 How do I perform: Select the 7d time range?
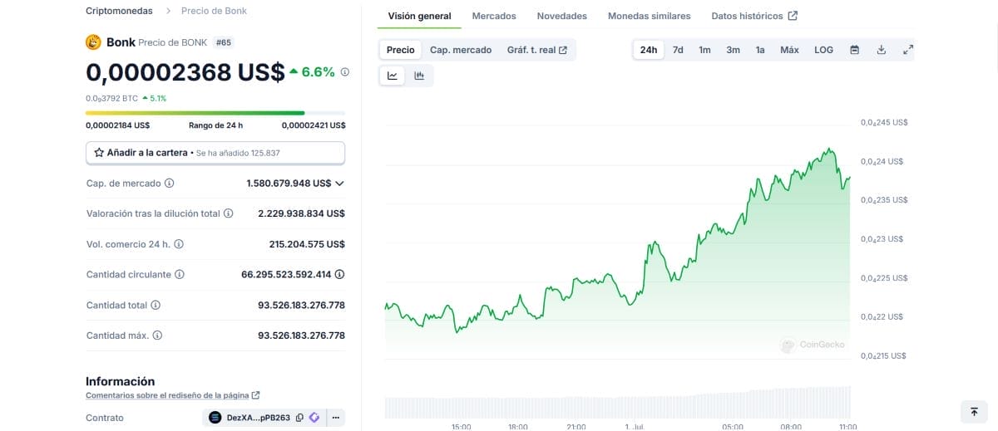[678, 50]
